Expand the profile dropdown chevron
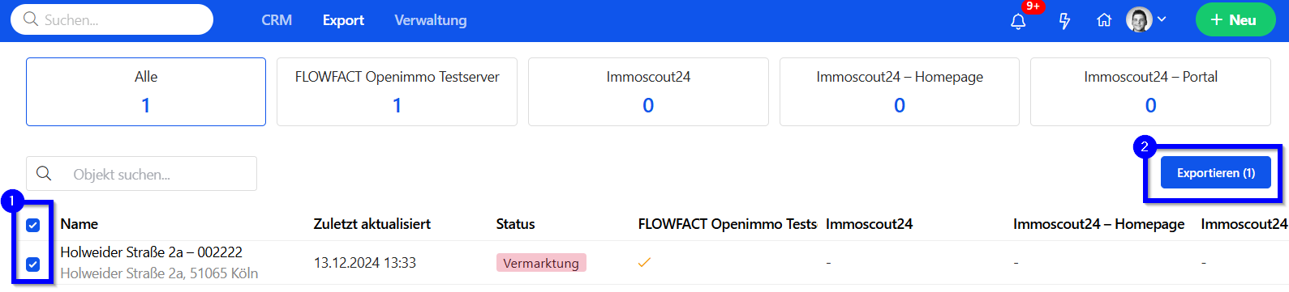Screen dimensions: 1289x292 click(x=1162, y=19)
